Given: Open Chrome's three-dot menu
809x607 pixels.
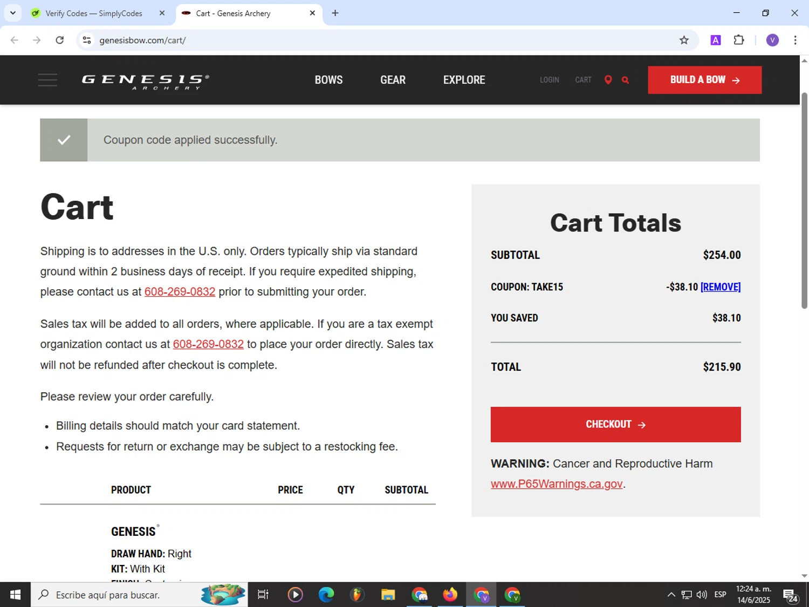Looking at the screenshot, I should tap(795, 40).
